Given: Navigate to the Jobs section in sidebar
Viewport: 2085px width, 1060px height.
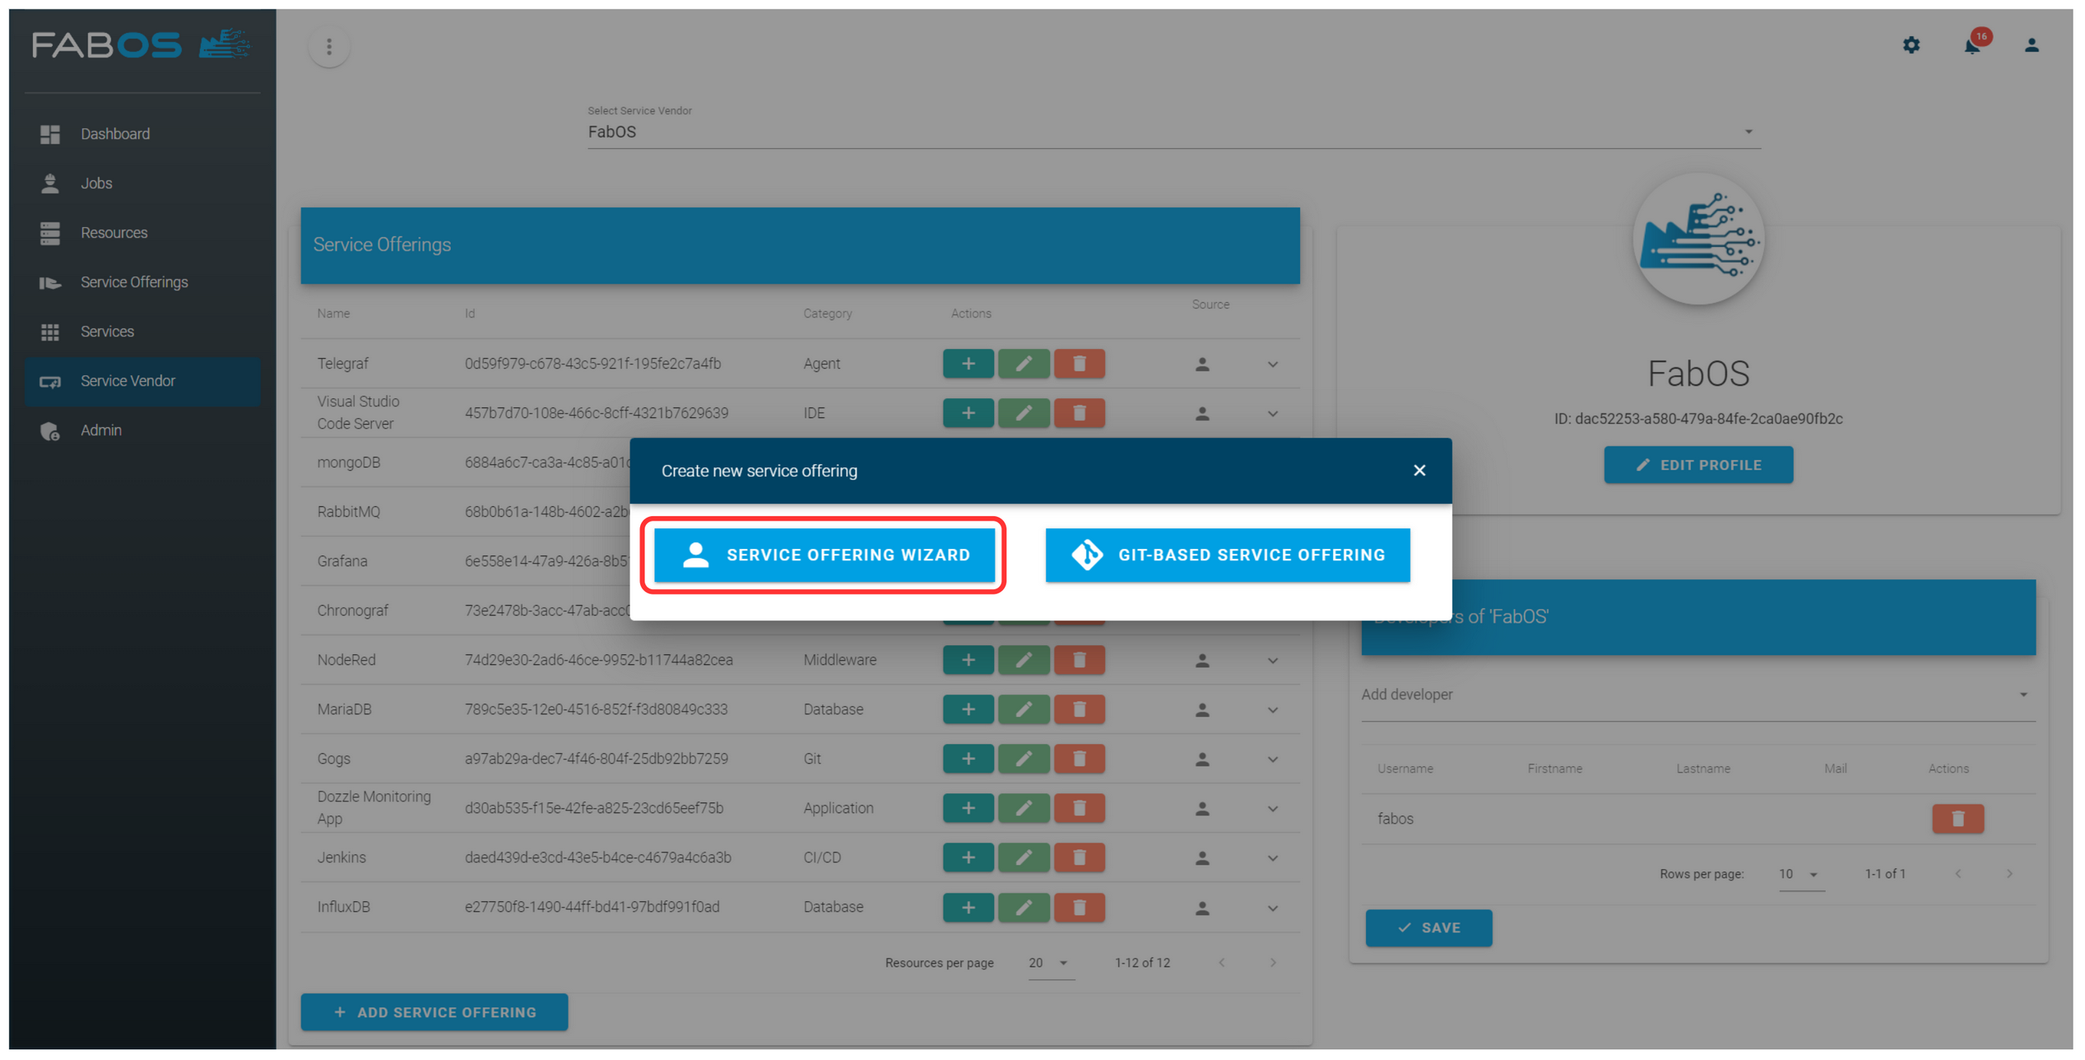Looking at the screenshot, I should point(96,183).
